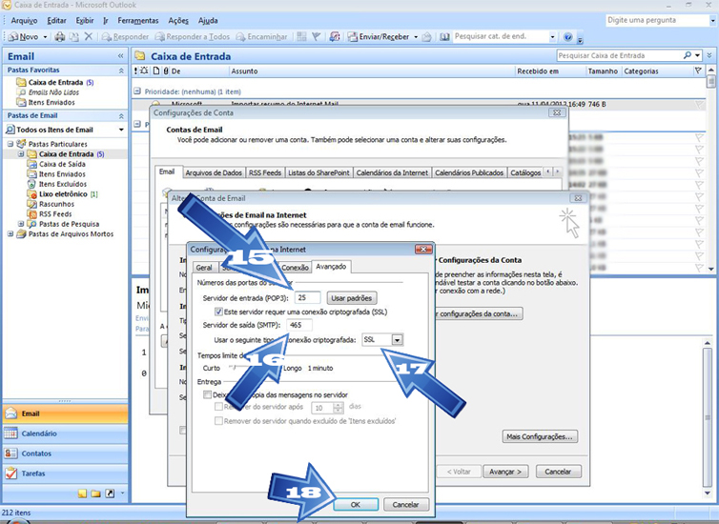Select RSS Feeds folder in tree
The width and height of the screenshot is (719, 524).
tap(55, 214)
